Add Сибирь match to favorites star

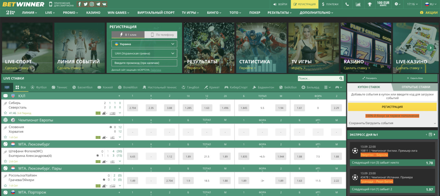[x=5, y=113]
